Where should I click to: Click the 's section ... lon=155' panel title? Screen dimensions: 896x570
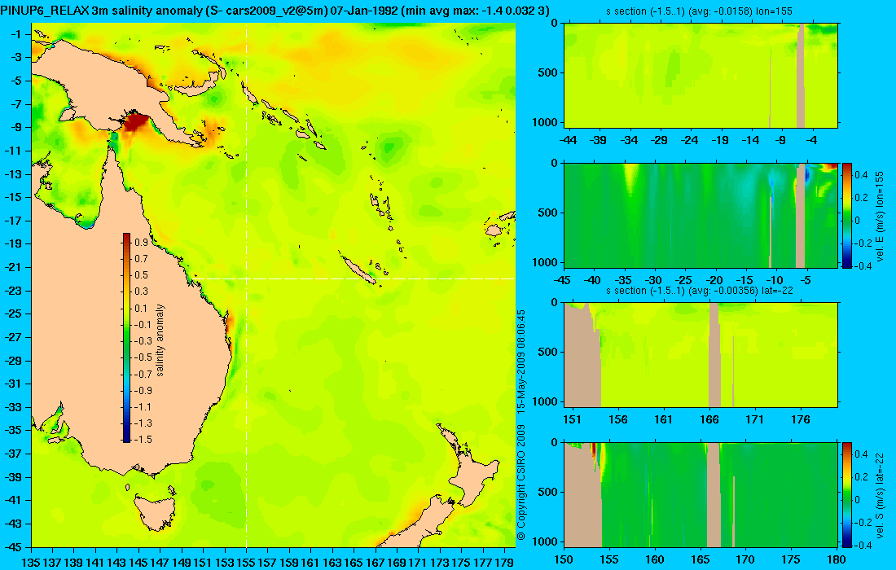coord(699,11)
